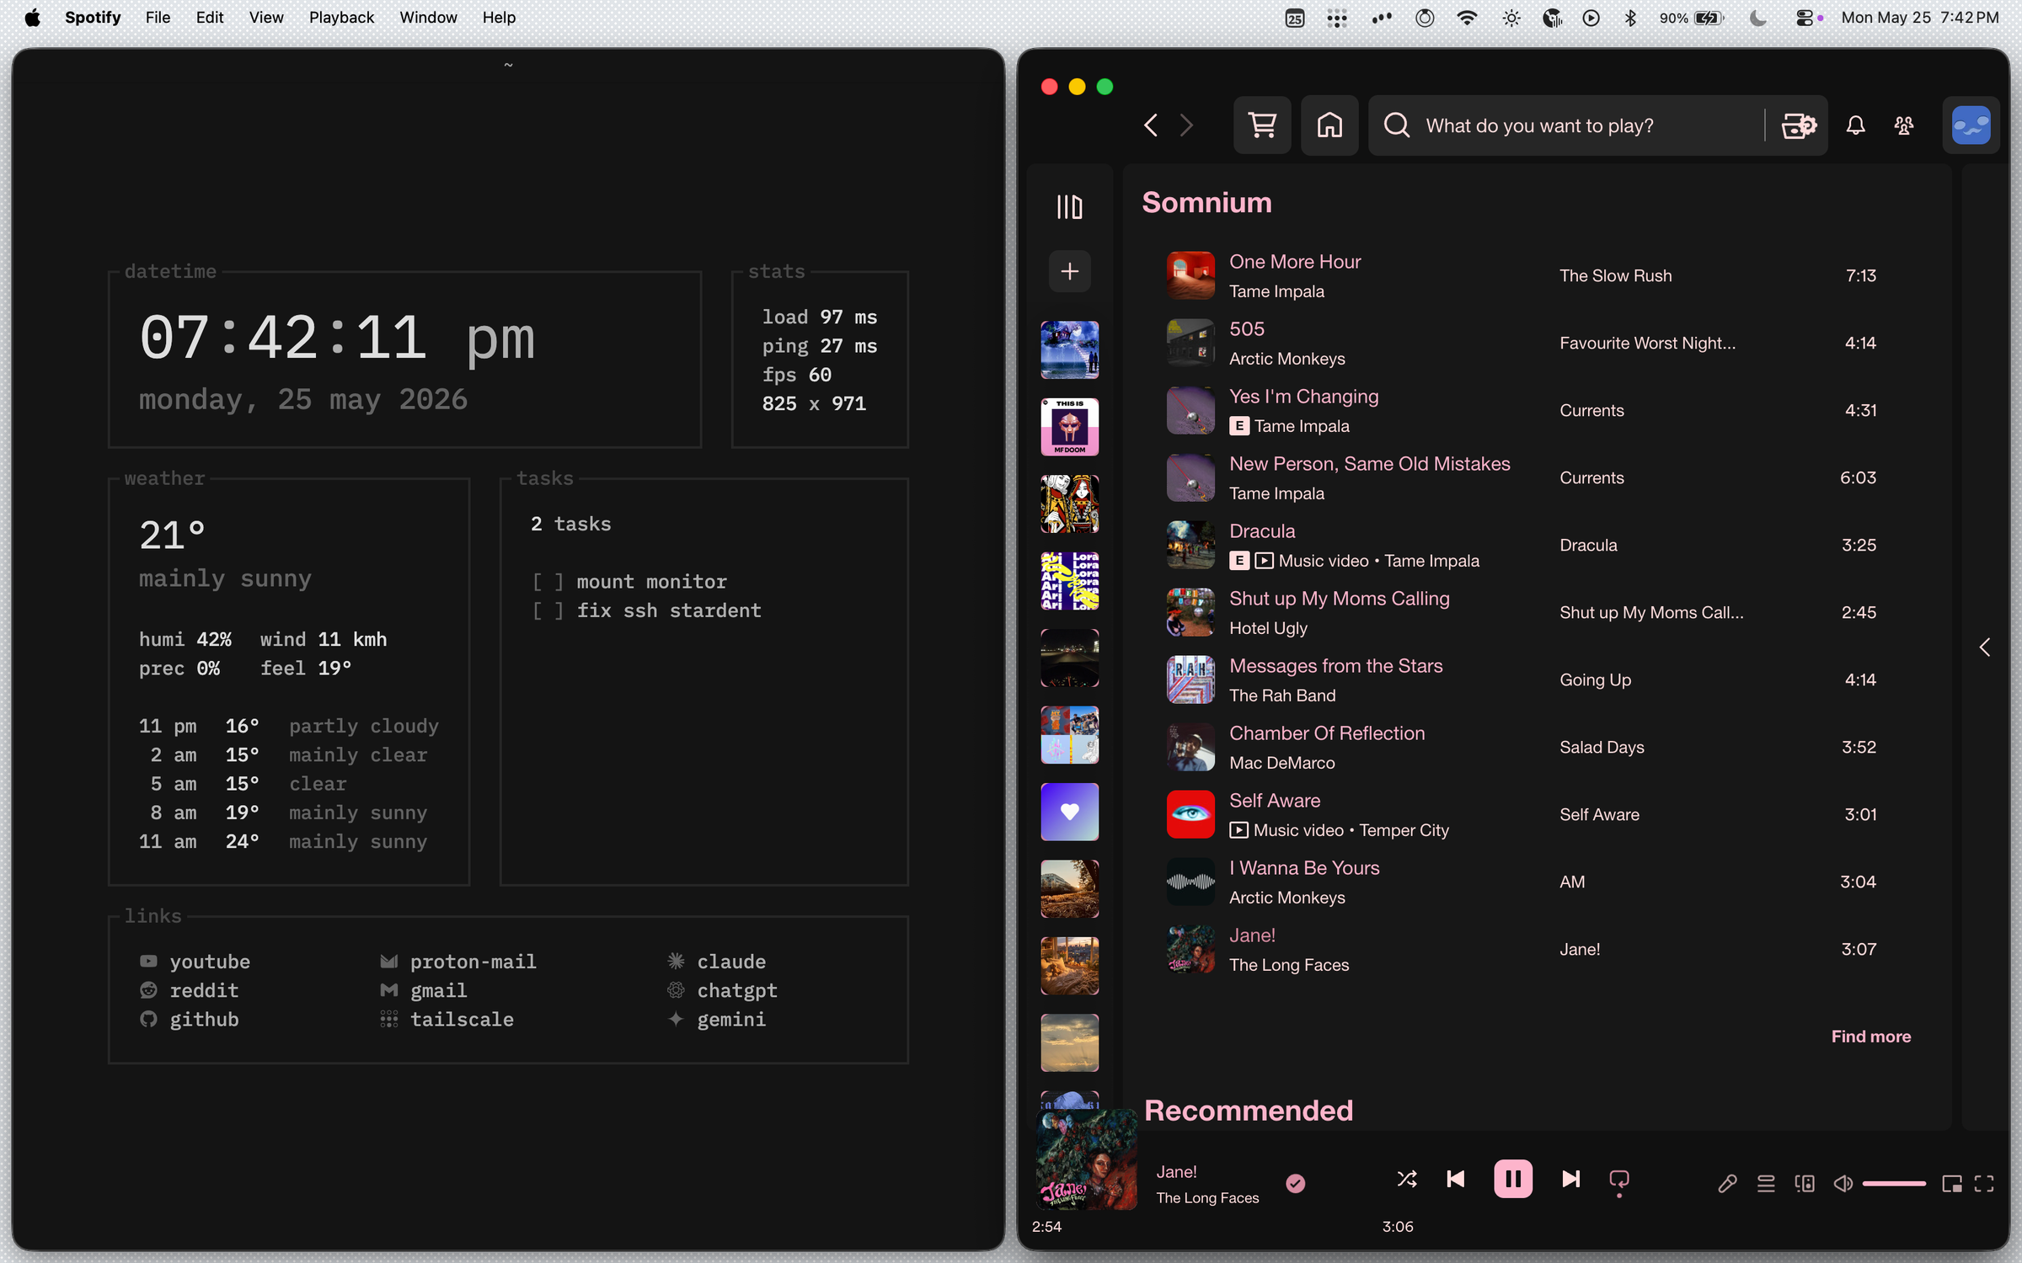Open Your Library sidebar icon
Screen dimensions: 2022x1263
point(1069,206)
